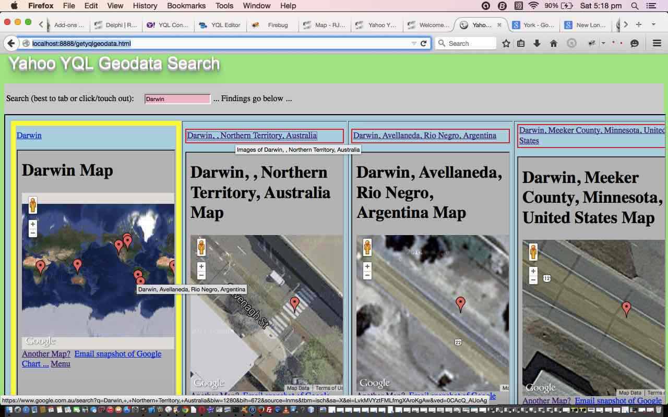The height and width of the screenshot is (417, 668).
Task: Click the Firebug bug icon in toolbar
Action: [x=592, y=44]
